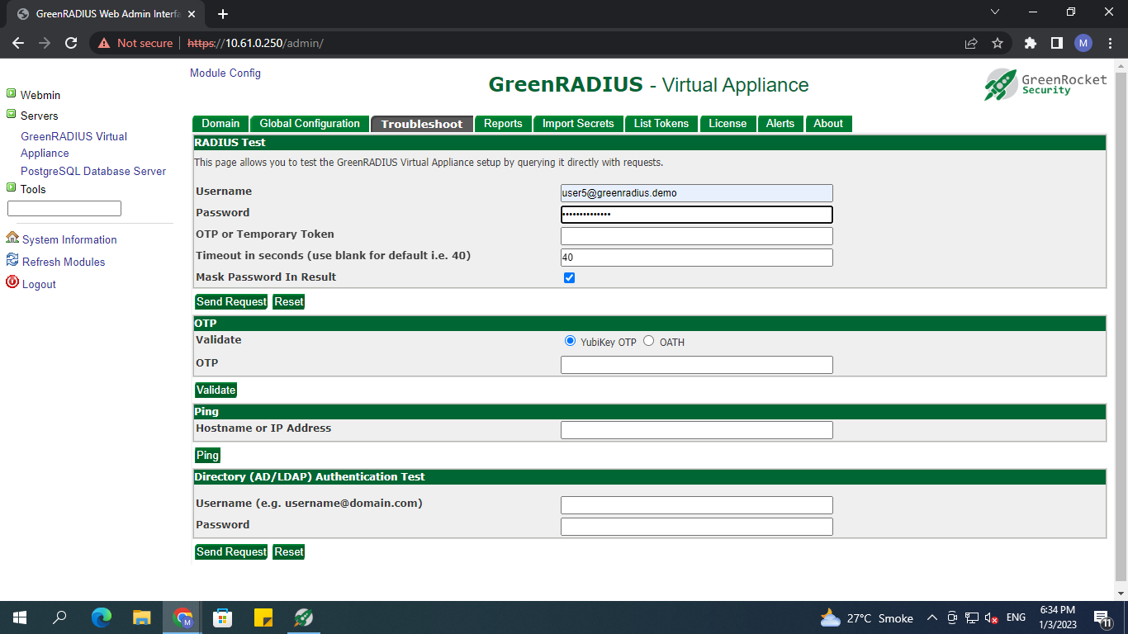The height and width of the screenshot is (634, 1128).
Task: Select the OATH radio button
Action: coord(648,341)
